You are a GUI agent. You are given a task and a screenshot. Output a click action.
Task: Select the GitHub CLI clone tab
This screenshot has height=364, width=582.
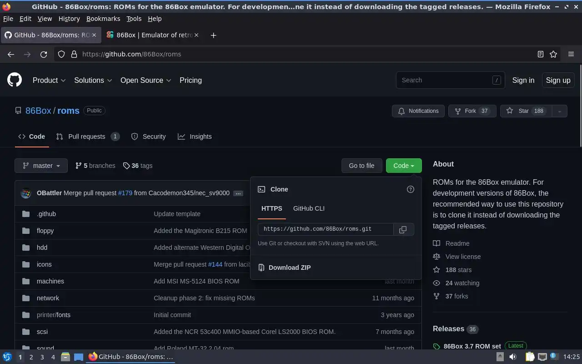tap(309, 208)
